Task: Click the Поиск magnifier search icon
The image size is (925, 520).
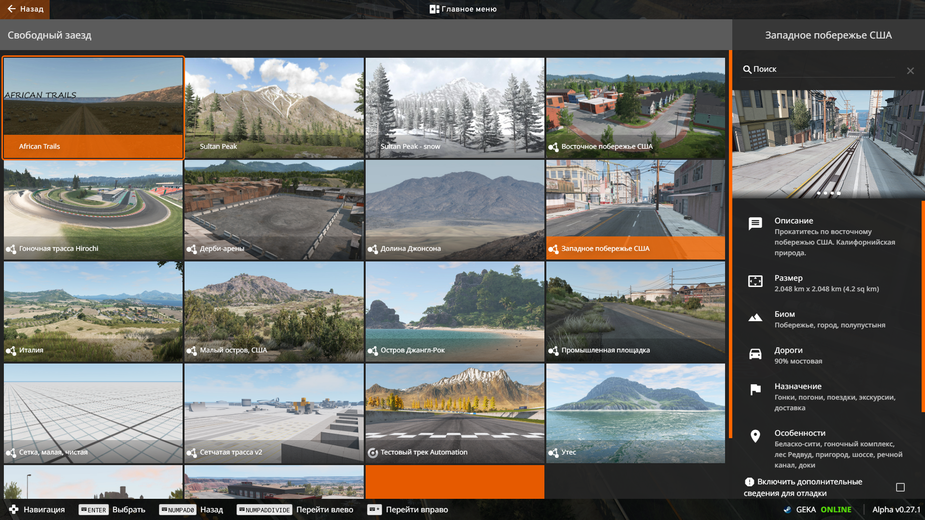Action: 747,69
